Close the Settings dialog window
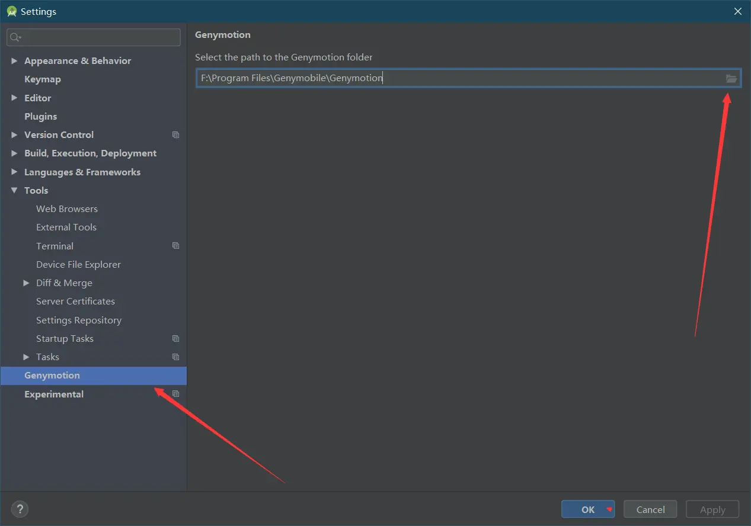 (738, 11)
